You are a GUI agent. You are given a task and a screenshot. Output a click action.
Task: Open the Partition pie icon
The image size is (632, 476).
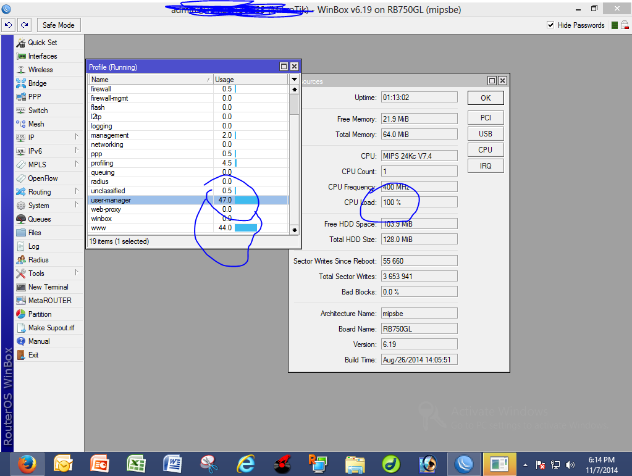point(21,314)
